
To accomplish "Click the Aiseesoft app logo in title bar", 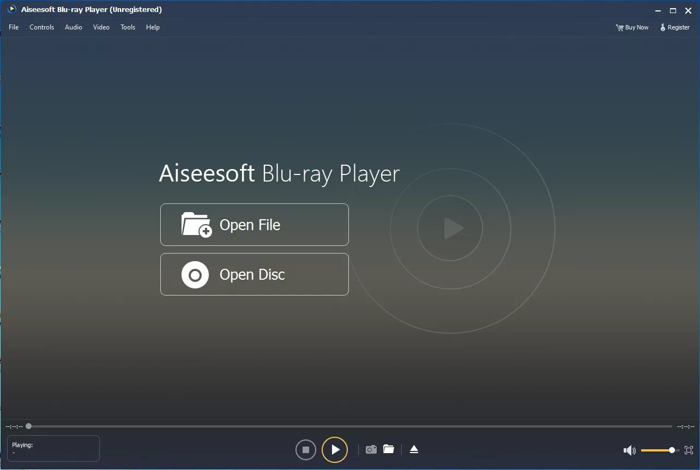I will [12, 9].
